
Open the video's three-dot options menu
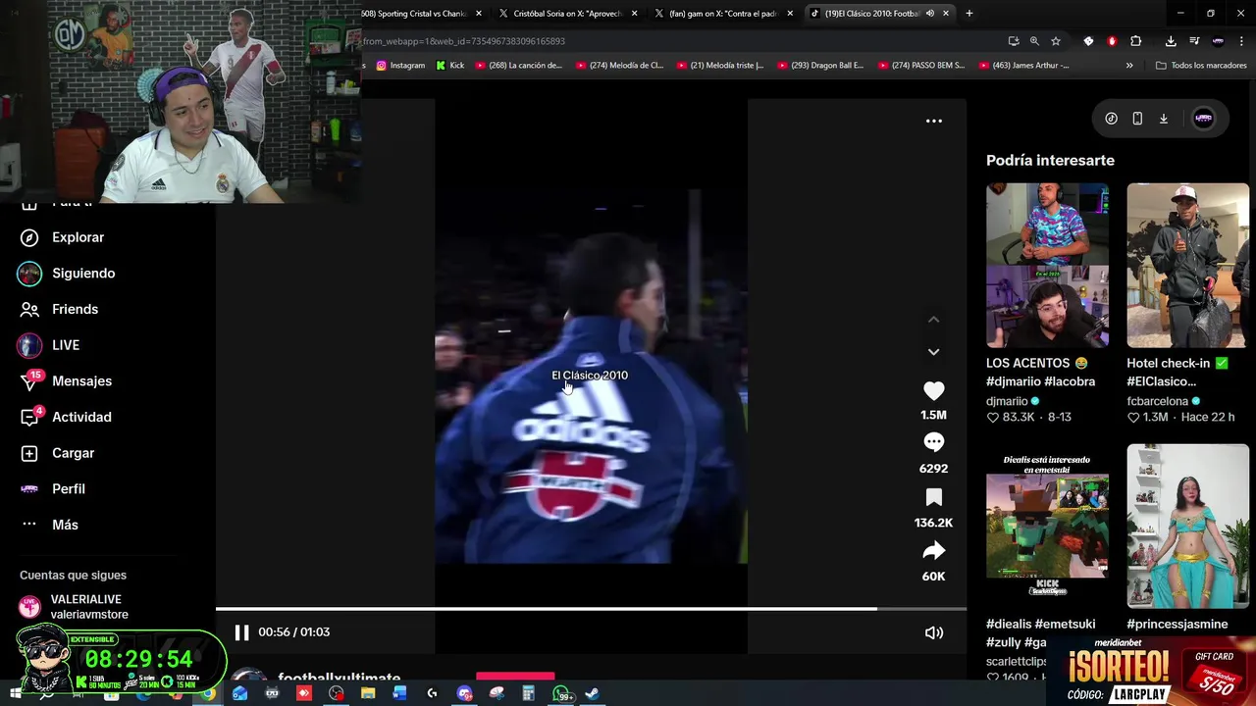tap(933, 121)
